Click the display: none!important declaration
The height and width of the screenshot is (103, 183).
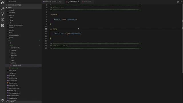(65, 19)
